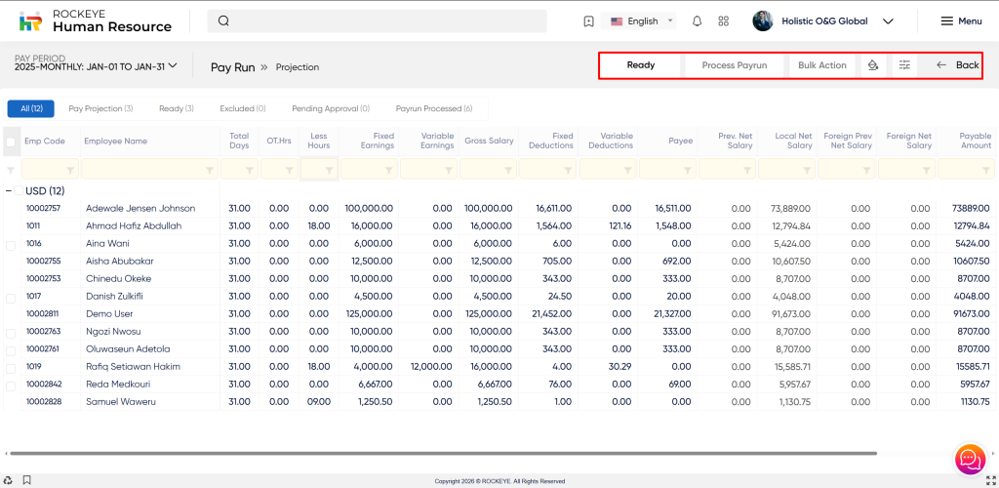Viewport: 999px width, 488px height.
Task: Open the chat support bubble
Action: (970, 458)
